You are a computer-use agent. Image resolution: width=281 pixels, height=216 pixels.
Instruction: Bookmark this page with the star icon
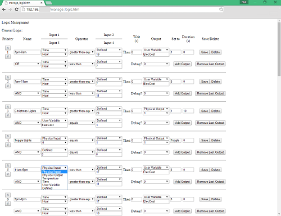(221, 10)
